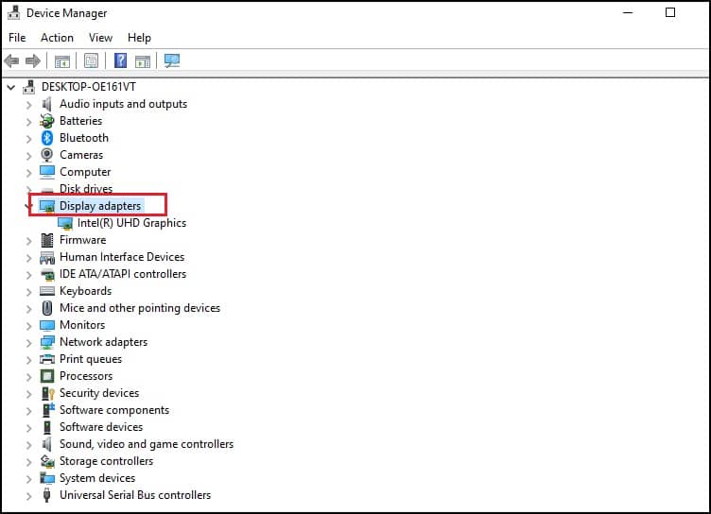Select the Processors label
The image size is (711, 514).
[86, 376]
